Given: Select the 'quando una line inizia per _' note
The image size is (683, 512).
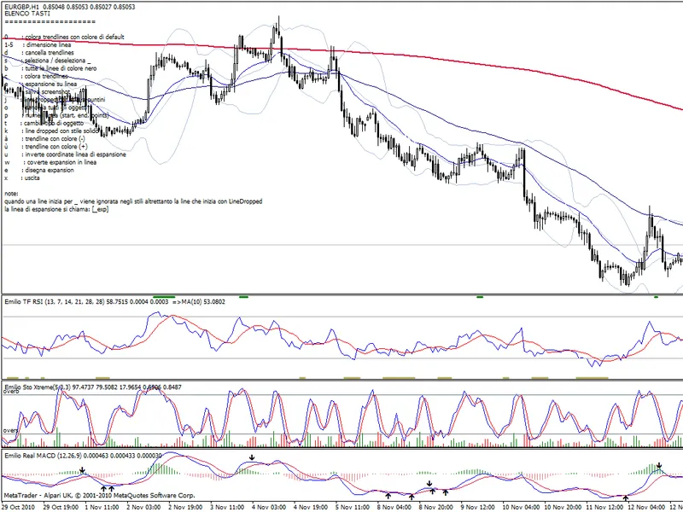Looking at the screenshot, I should (x=133, y=201).
